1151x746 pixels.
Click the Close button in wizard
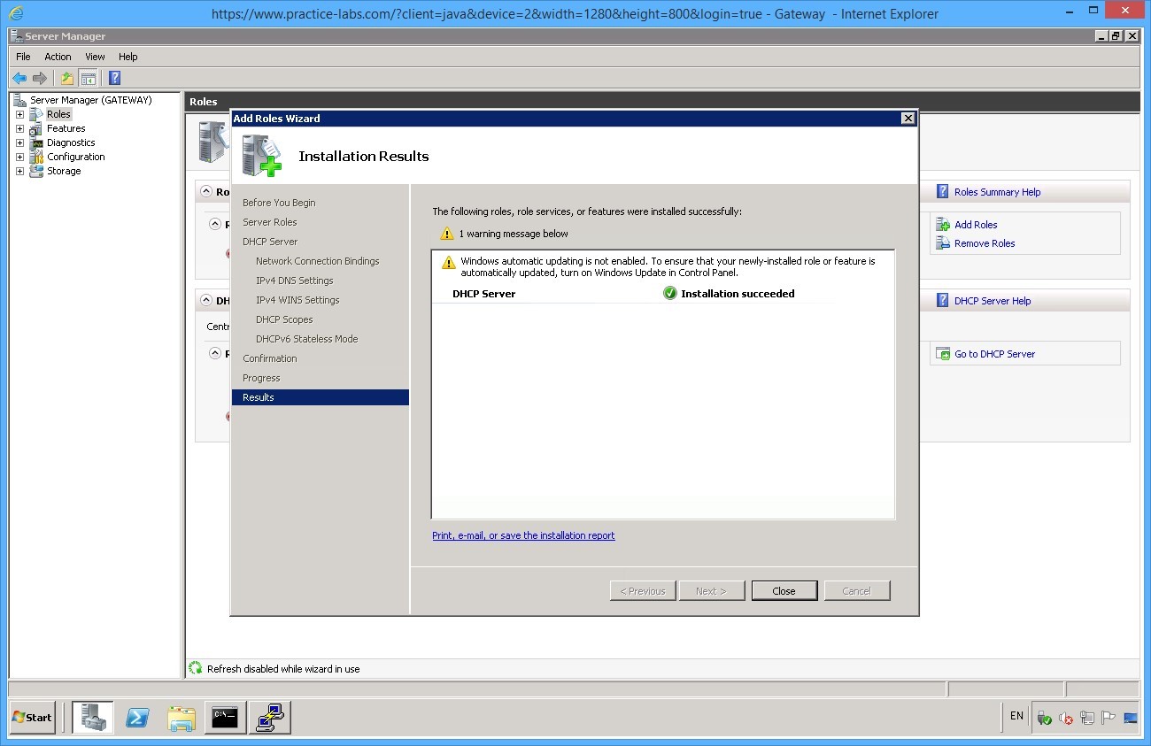784,591
